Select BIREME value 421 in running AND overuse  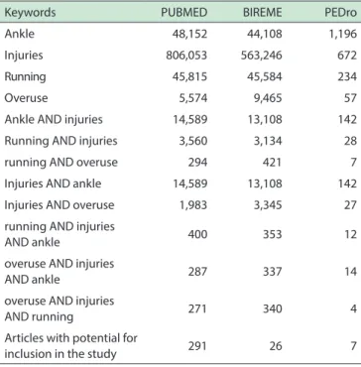(271, 163)
